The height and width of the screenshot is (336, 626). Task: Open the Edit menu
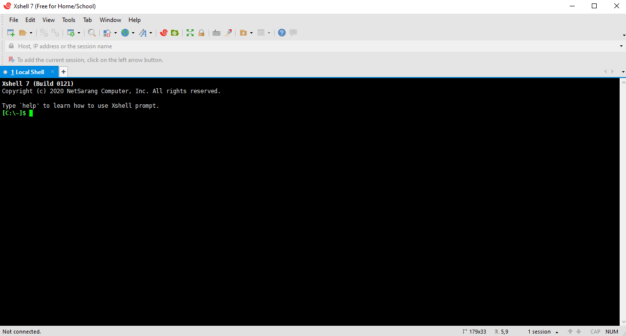[x=30, y=20]
